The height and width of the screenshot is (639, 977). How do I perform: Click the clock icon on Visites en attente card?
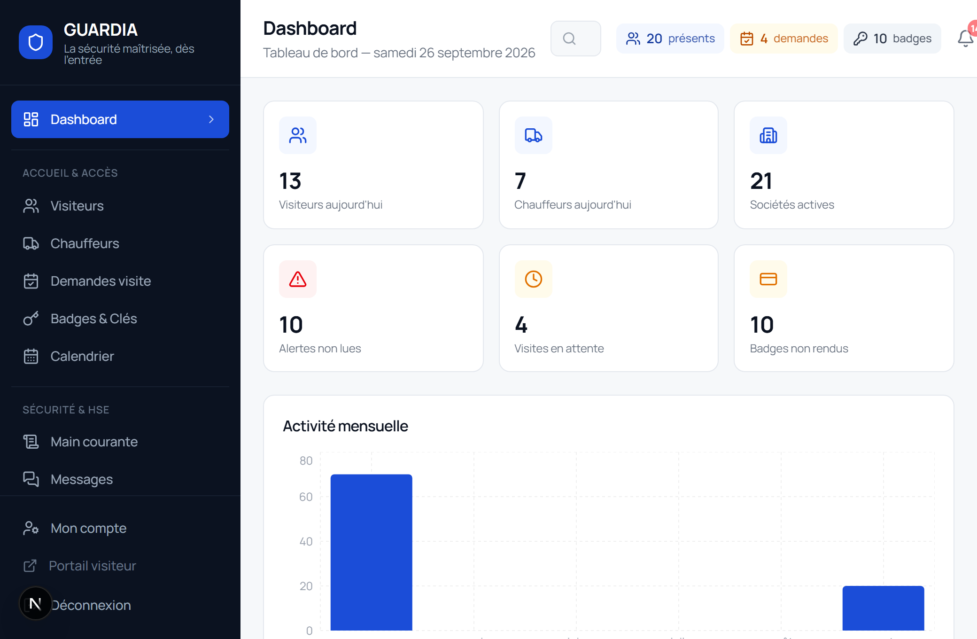click(534, 279)
